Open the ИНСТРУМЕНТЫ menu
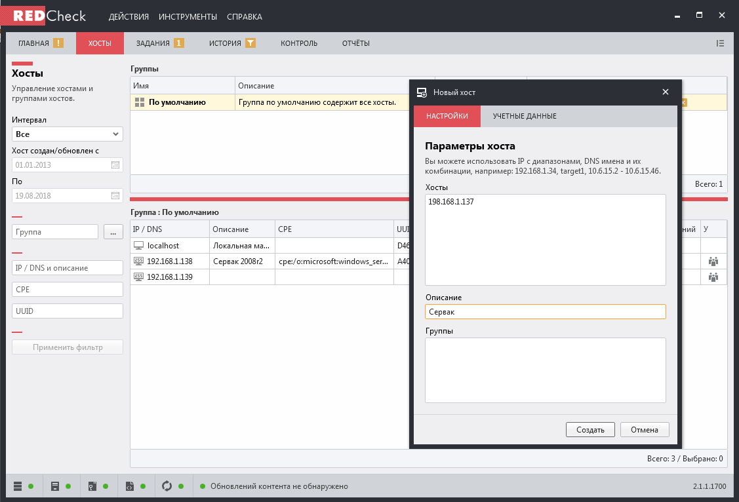 click(188, 16)
